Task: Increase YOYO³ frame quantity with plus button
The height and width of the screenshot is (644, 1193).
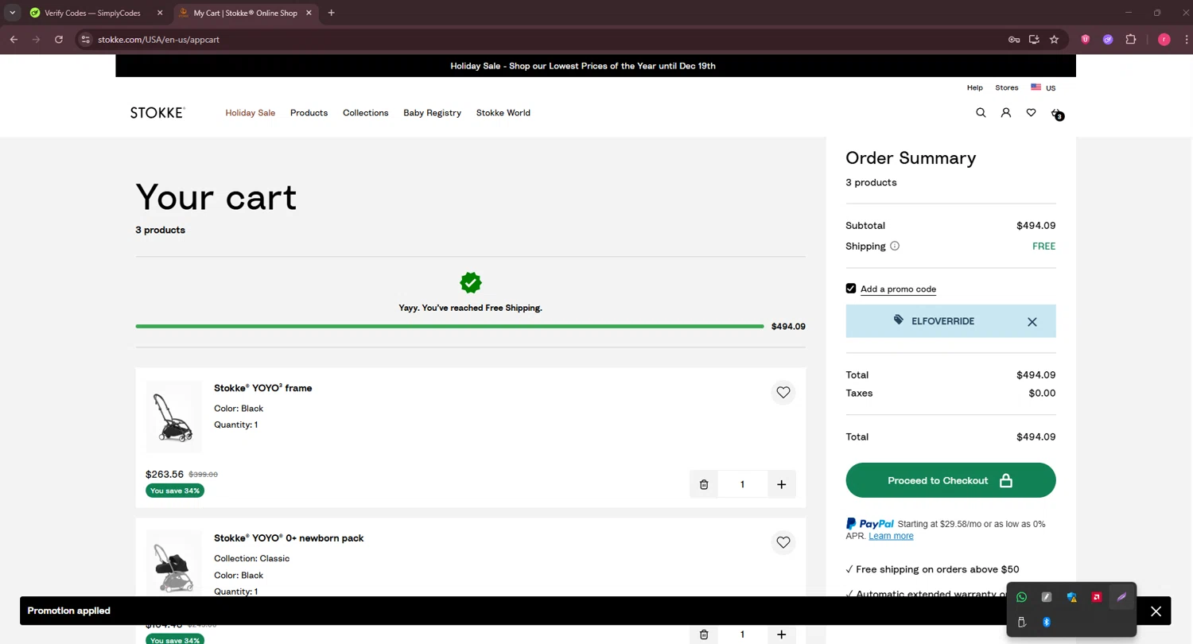Action: [781, 485]
